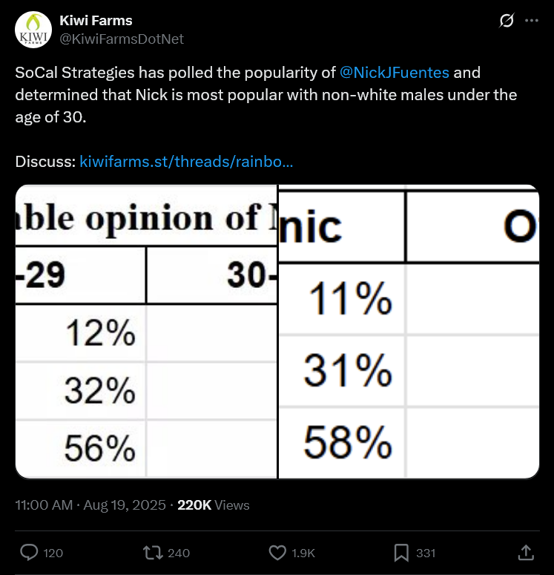Click the 240 reposts count
The width and height of the screenshot is (554, 575).
[x=178, y=553]
